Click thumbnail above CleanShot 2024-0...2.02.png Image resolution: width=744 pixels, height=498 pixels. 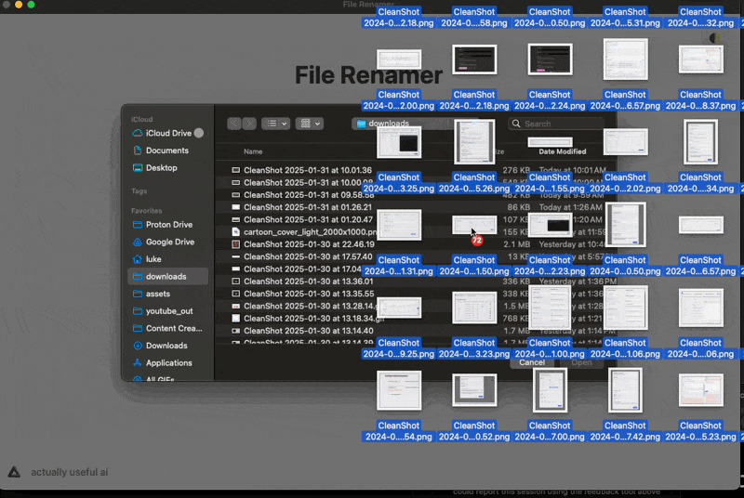coord(625,141)
